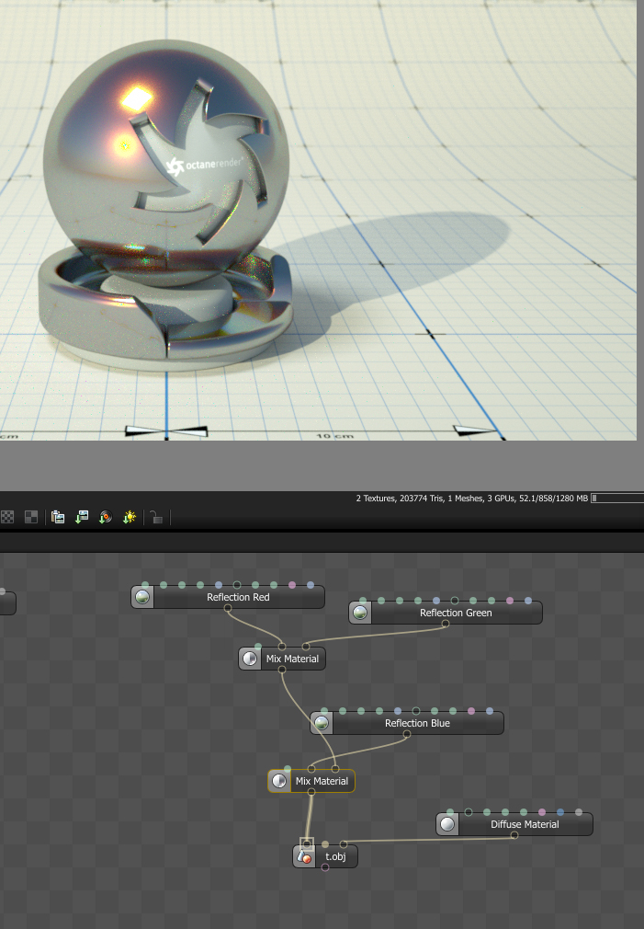644x929 pixels.
Task: Toggle the open padlock icon
Action: pyautogui.click(x=156, y=517)
